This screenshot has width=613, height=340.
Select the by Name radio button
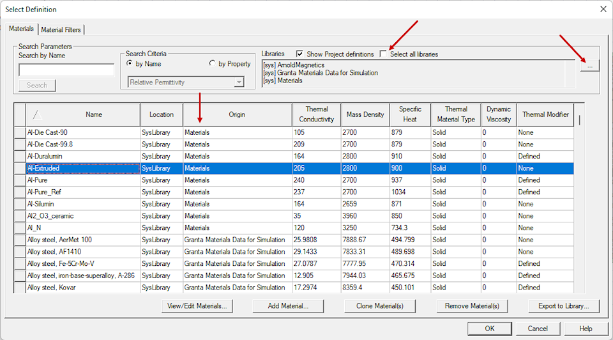click(x=130, y=64)
